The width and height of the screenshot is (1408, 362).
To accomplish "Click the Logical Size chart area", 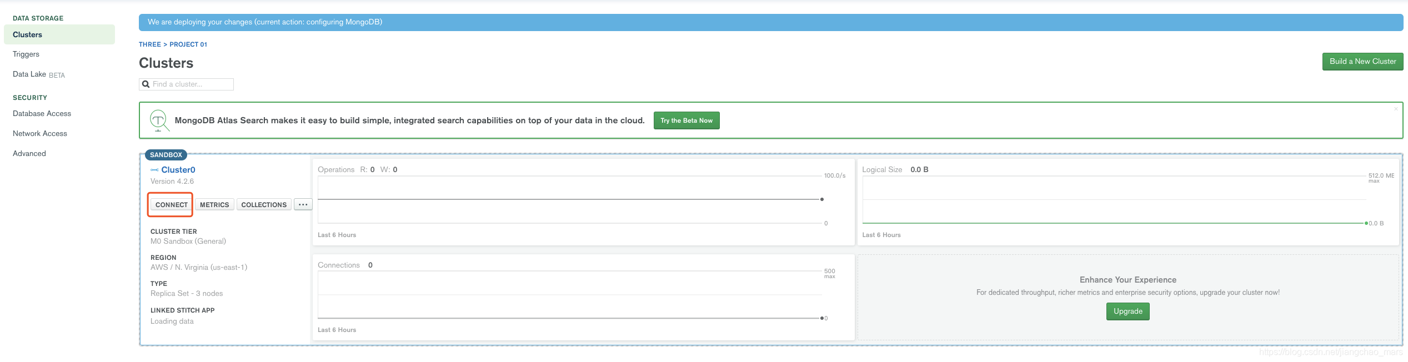I will [1114, 200].
